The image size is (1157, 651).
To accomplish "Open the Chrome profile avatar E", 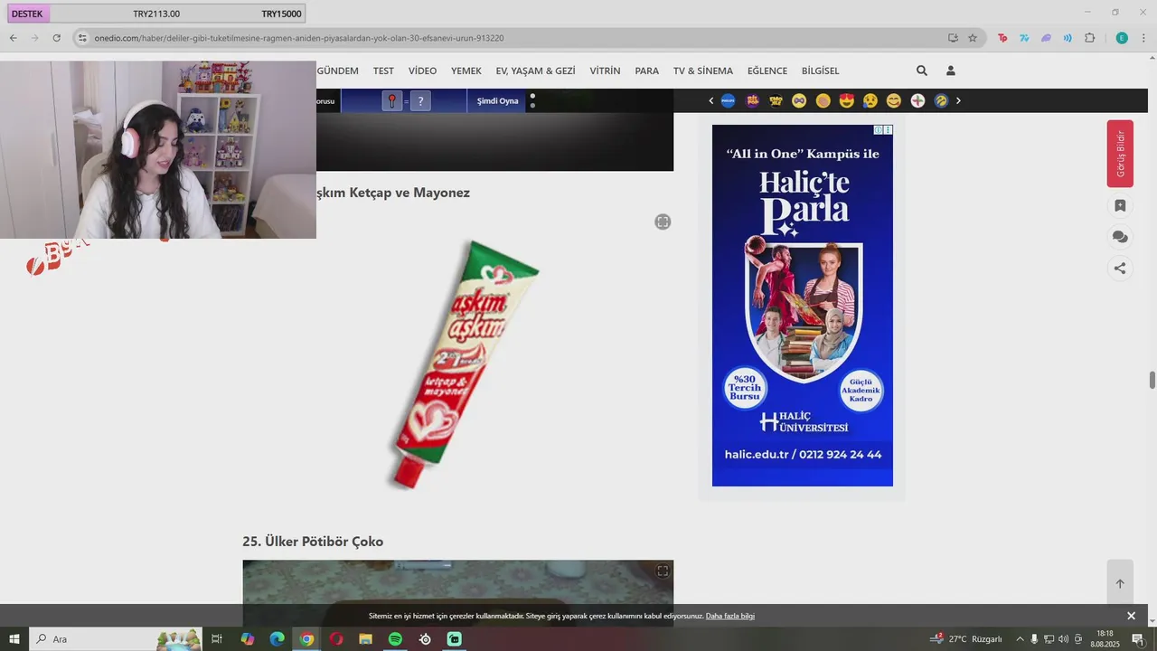I will (1122, 38).
